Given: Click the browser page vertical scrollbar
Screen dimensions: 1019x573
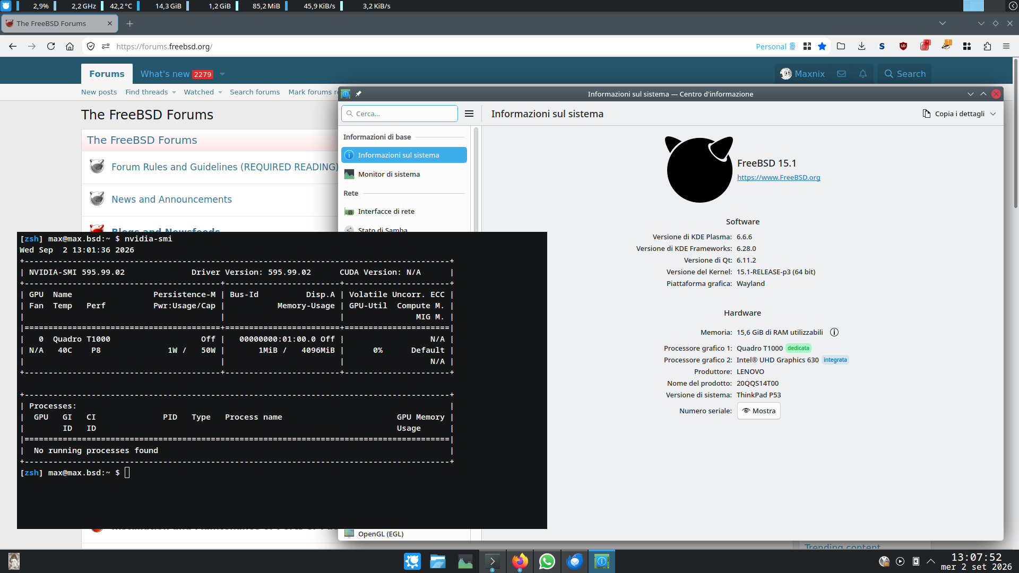Looking at the screenshot, I should tap(1016, 133).
